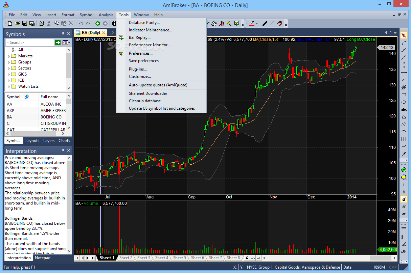Select the abc text tool
The height and width of the screenshot is (273, 411).
404,109
